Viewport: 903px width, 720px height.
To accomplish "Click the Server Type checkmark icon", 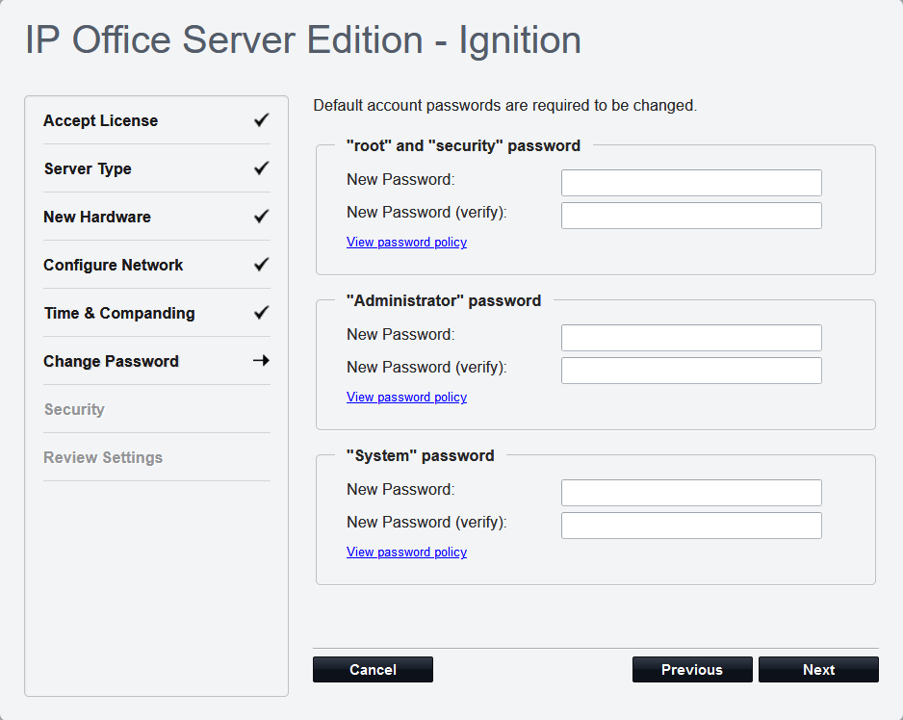I will pos(262,168).
